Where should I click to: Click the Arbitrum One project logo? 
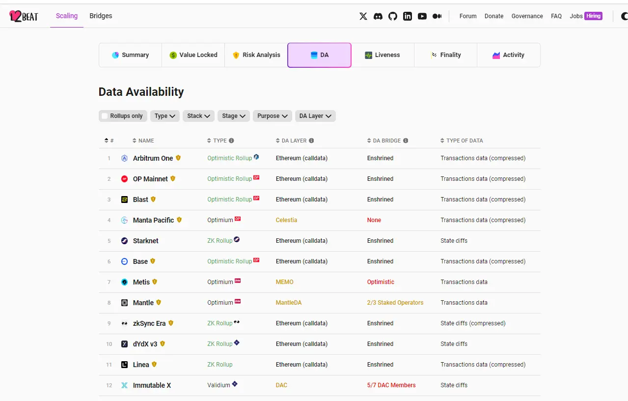pyautogui.click(x=125, y=158)
